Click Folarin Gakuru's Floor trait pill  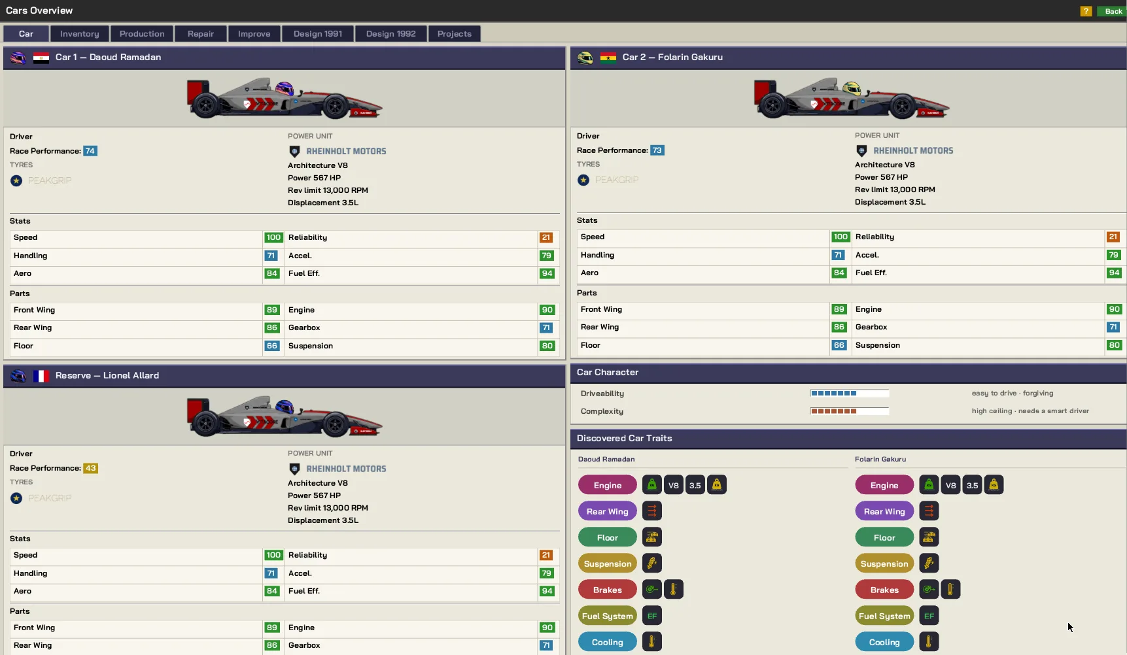click(884, 537)
